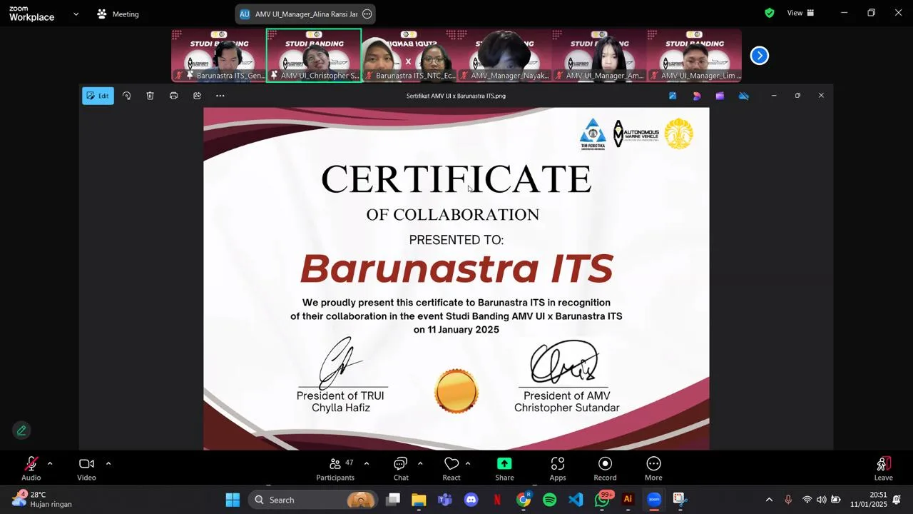Start recording with the Record button
This screenshot has height=514, width=913.
point(605,468)
